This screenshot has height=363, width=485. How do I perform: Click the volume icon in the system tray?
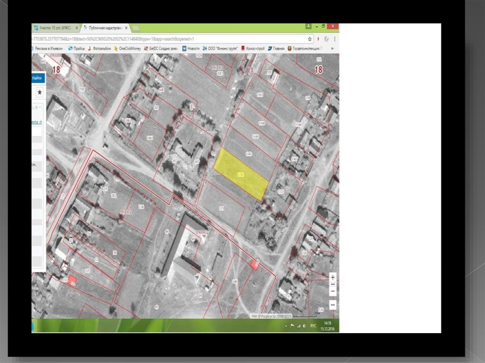(x=305, y=326)
